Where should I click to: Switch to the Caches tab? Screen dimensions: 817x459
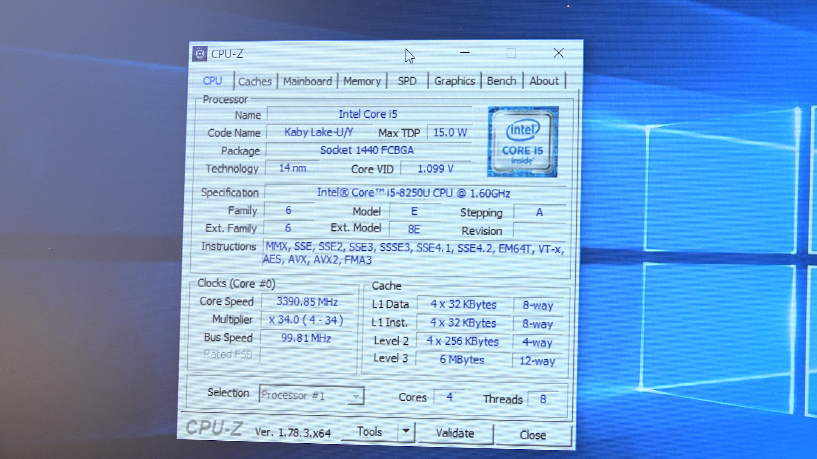(x=254, y=81)
